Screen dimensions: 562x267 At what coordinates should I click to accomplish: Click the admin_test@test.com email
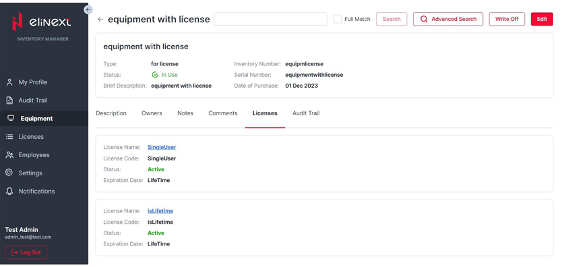click(28, 237)
